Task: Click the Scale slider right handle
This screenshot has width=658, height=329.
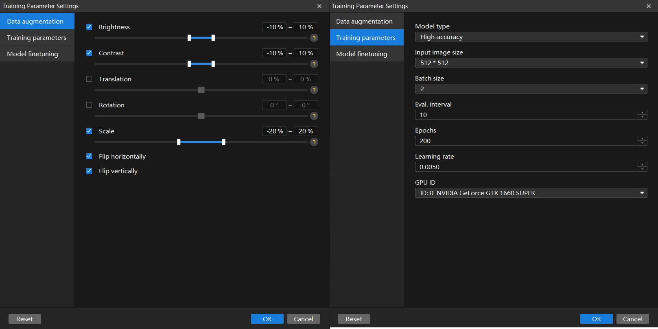Action: (x=224, y=142)
